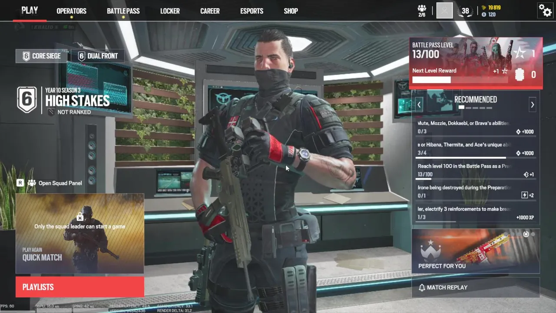Open the Reach level 100 challenge row
Image resolution: width=556 pixels, height=313 pixels.
(x=476, y=170)
